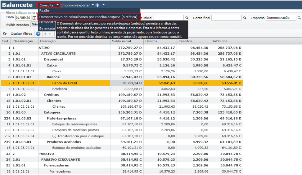Sort by Saldo final column header
The image size is (302, 175).
(x=220, y=41)
